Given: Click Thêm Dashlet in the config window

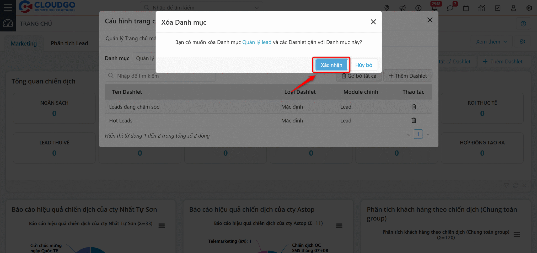Looking at the screenshot, I should 408,76.
